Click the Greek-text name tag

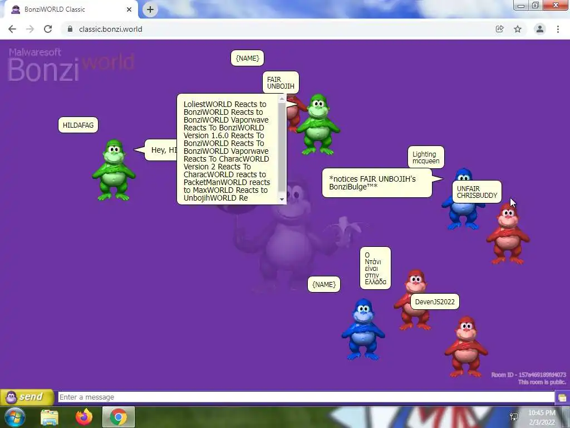375,268
